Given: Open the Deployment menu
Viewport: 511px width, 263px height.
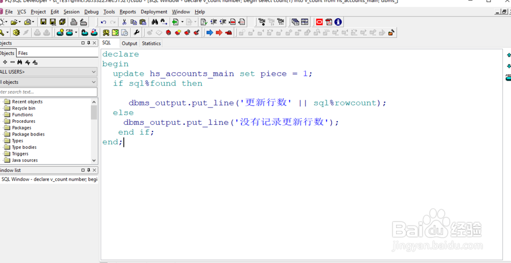Looking at the screenshot, I should point(154,12).
